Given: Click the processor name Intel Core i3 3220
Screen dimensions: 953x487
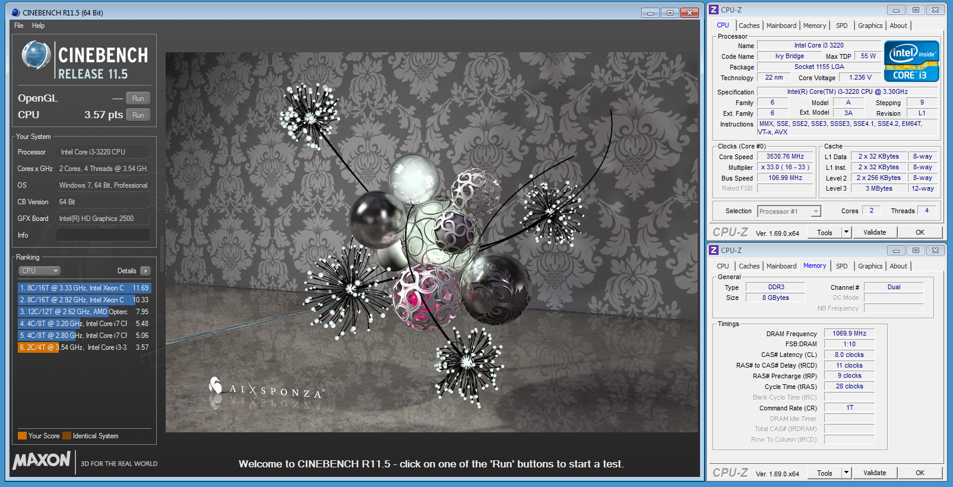Looking at the screenshot, I should pos(819,45).
